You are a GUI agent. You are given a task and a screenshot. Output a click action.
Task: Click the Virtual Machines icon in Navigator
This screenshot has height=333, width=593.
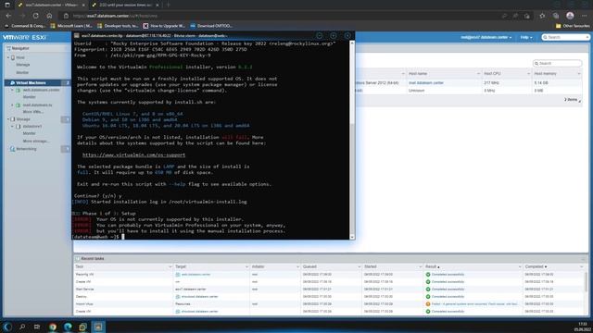(12, 82)
